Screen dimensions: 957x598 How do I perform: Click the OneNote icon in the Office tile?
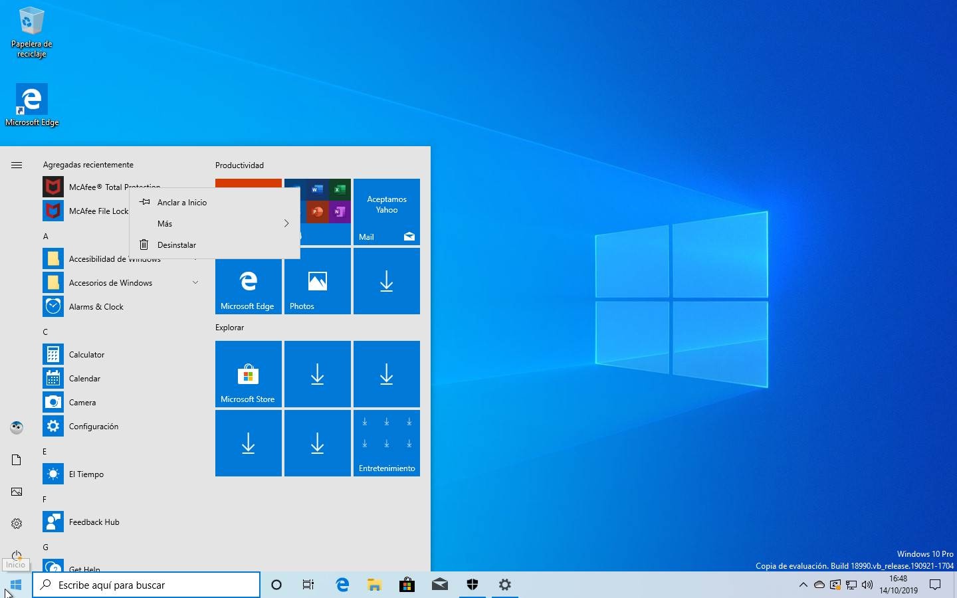point(340,212)
